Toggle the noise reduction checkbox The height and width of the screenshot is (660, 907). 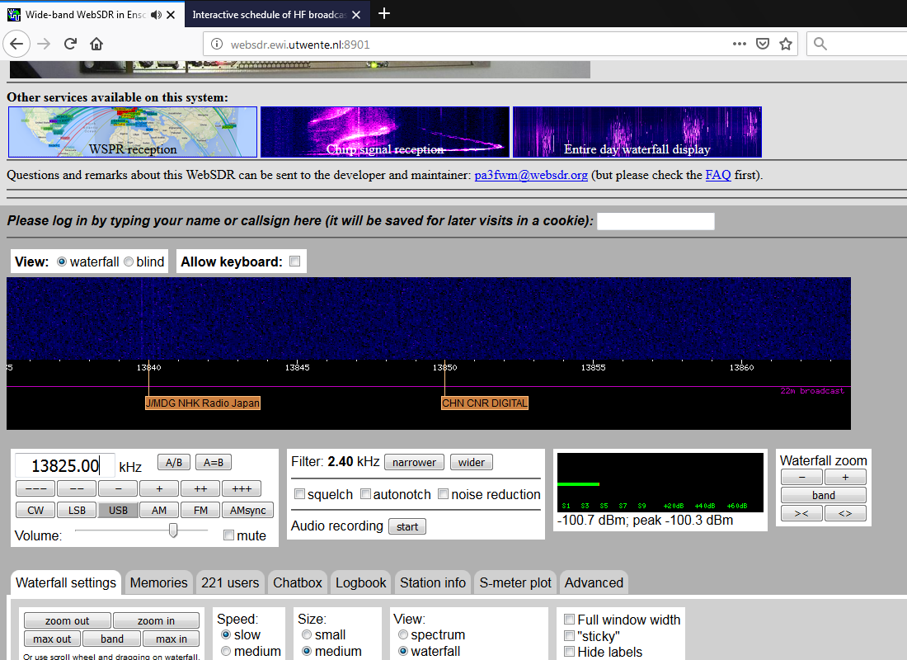tap(443, 494)
